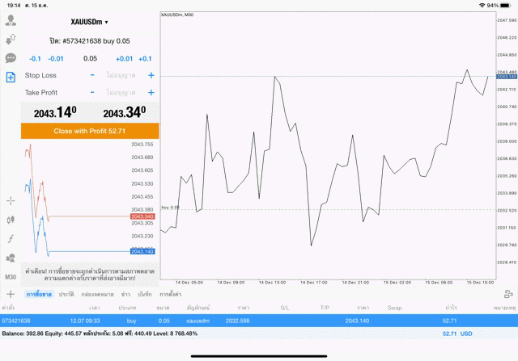Open the candlestick chart type icon
The image size is (518, 361).
point(11,219)
